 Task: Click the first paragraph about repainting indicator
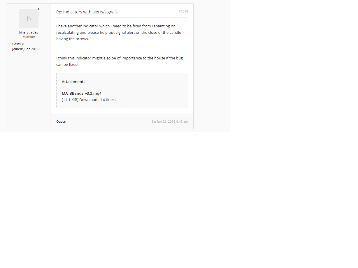point(119,32)
